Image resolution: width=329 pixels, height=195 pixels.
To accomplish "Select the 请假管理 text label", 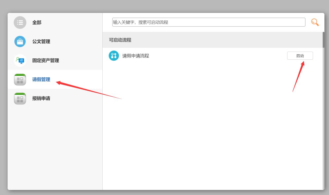I will [x=41, y=79].
